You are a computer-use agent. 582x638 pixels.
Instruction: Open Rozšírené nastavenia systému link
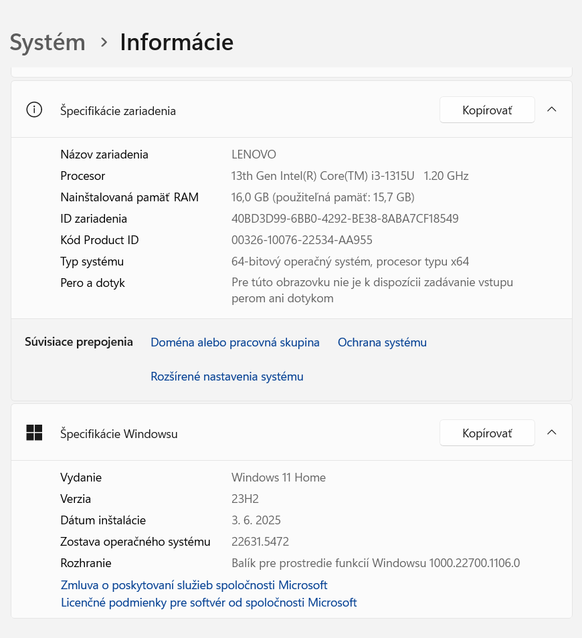coord(227,377)
